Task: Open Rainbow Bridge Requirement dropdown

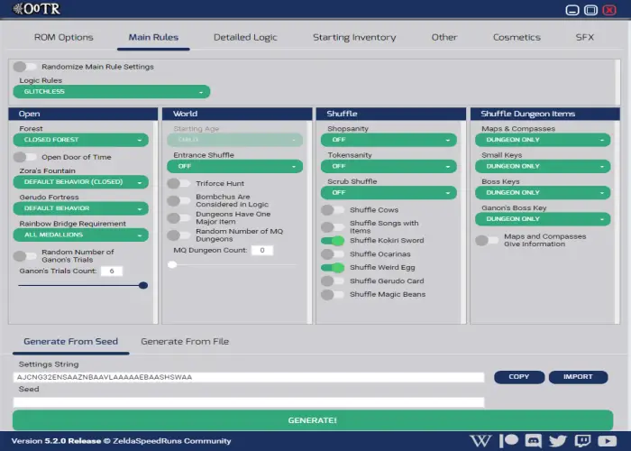Action: pyautogui.click(x=81, y=235)
